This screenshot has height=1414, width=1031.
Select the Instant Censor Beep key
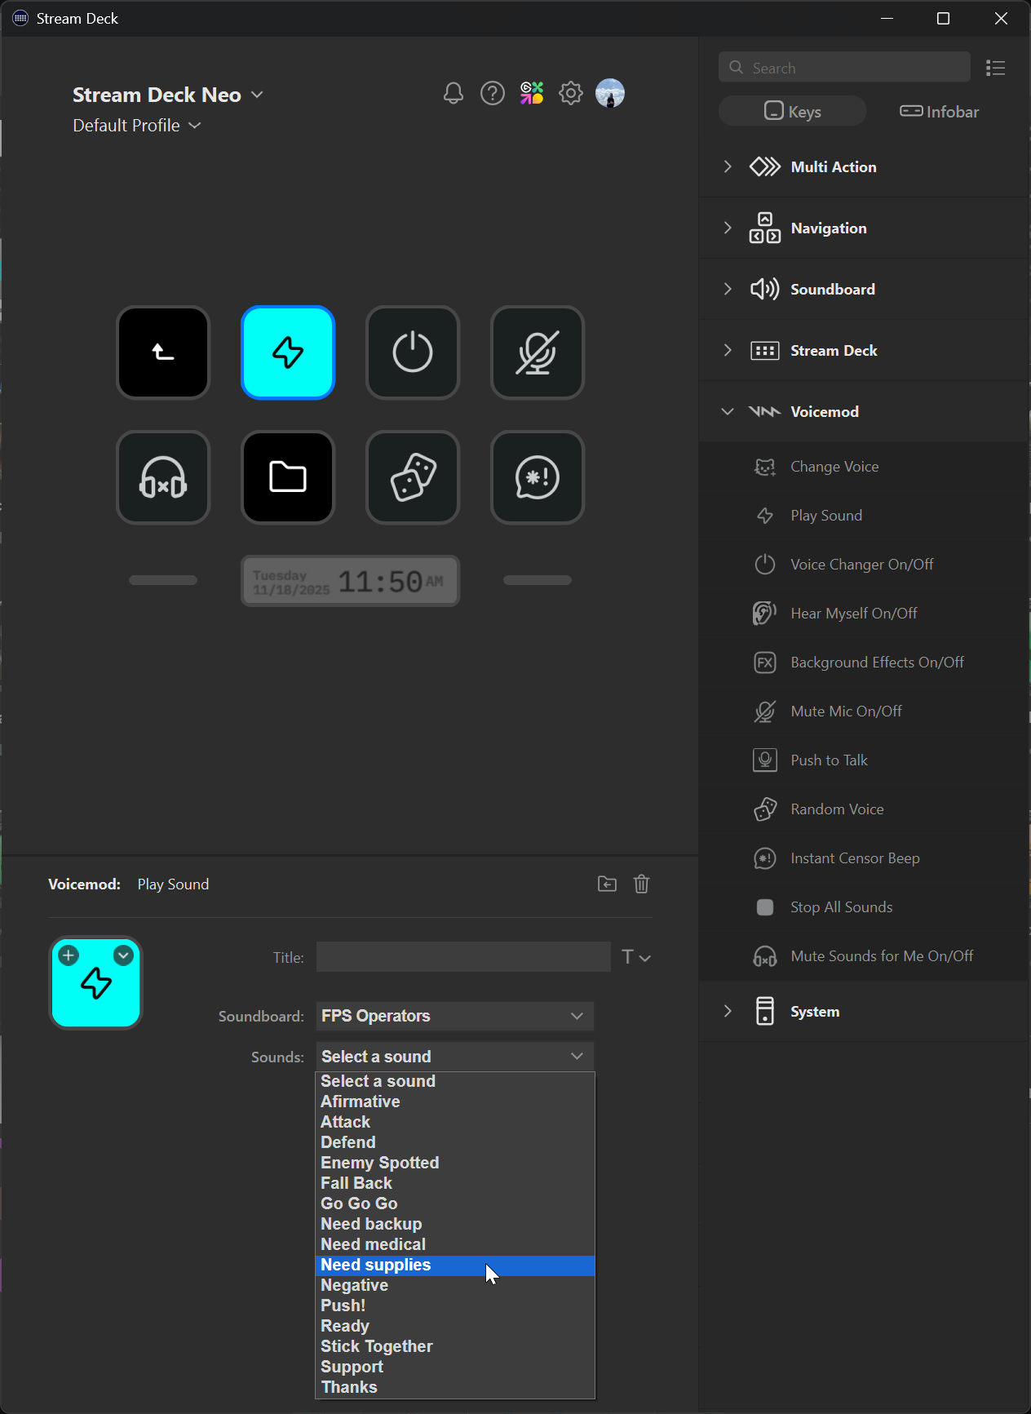click(538, 477)
